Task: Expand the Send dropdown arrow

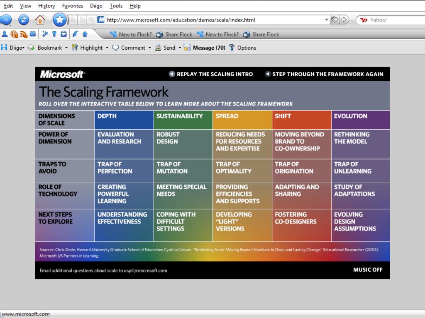Action: point(180,48)
